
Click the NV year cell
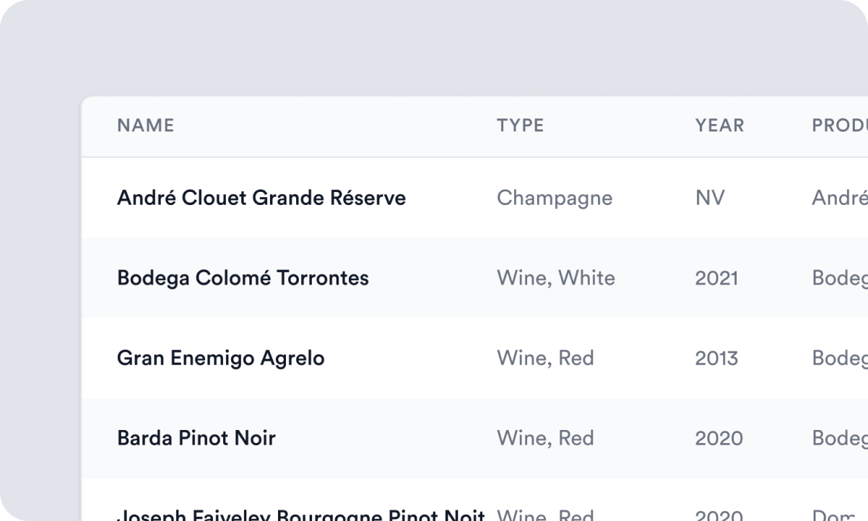[x=710, y=198]
